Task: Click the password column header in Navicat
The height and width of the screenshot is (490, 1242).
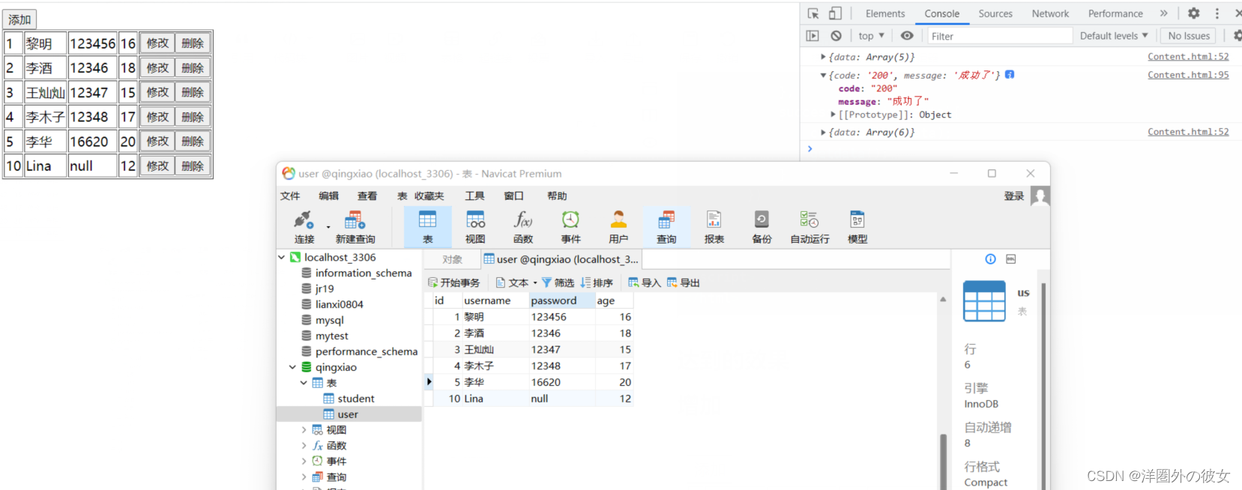Action: 561,300
